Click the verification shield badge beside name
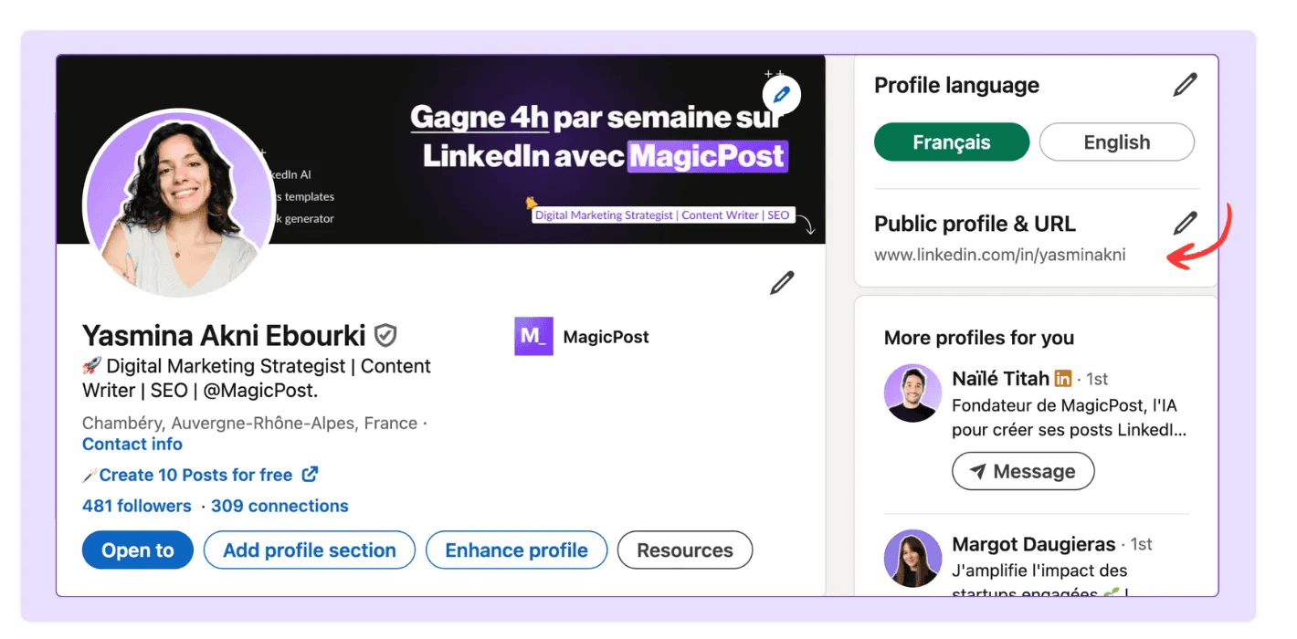Viewport: 1297px width, 639px height. click(385, 336)
